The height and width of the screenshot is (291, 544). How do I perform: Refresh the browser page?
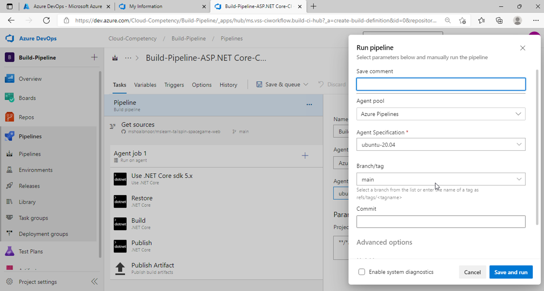click(x=46, y=20)
